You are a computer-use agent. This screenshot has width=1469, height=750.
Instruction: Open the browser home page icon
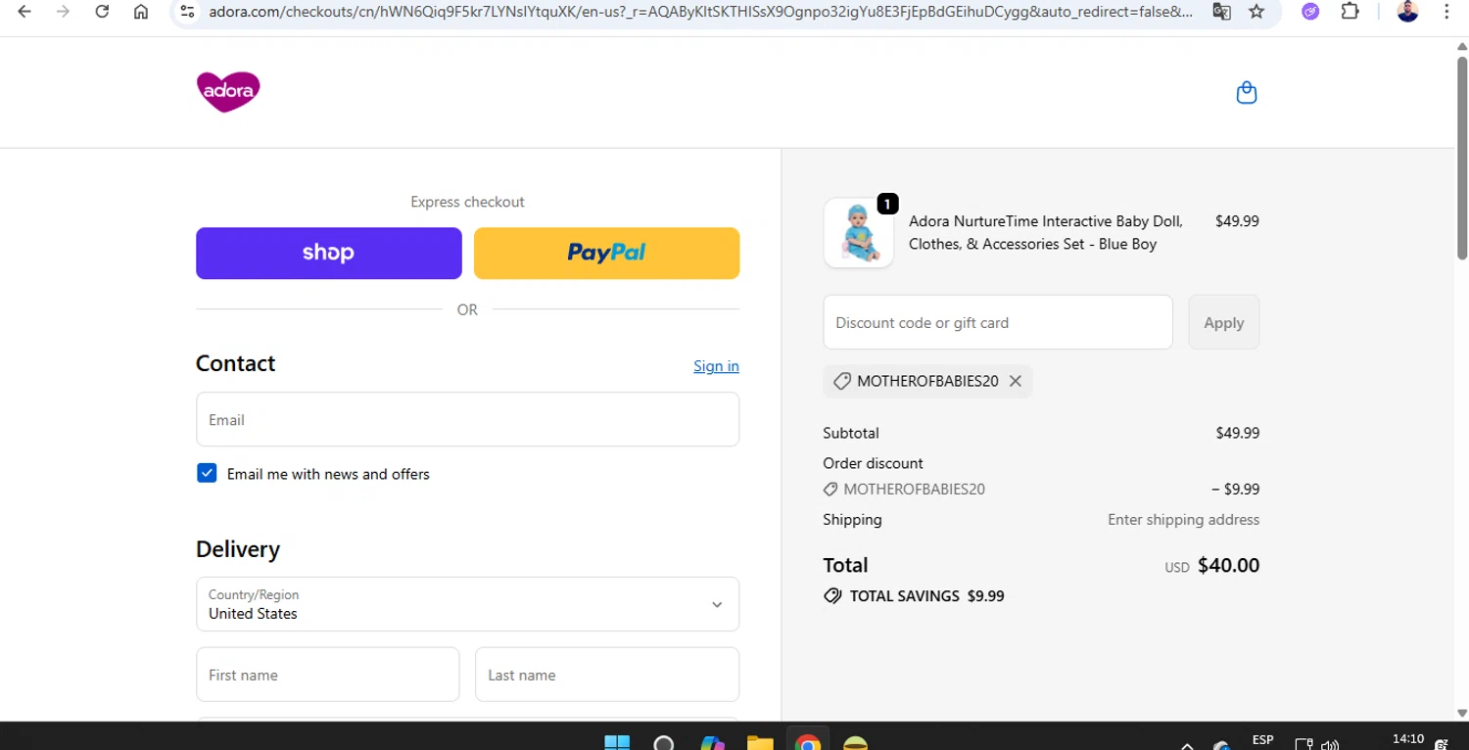pos(141,12)
